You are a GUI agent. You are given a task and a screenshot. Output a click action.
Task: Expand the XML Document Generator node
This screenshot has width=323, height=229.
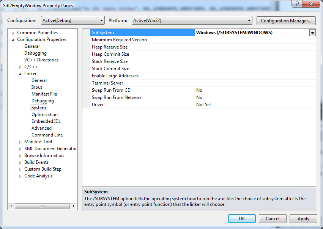(x=20, y=148)
